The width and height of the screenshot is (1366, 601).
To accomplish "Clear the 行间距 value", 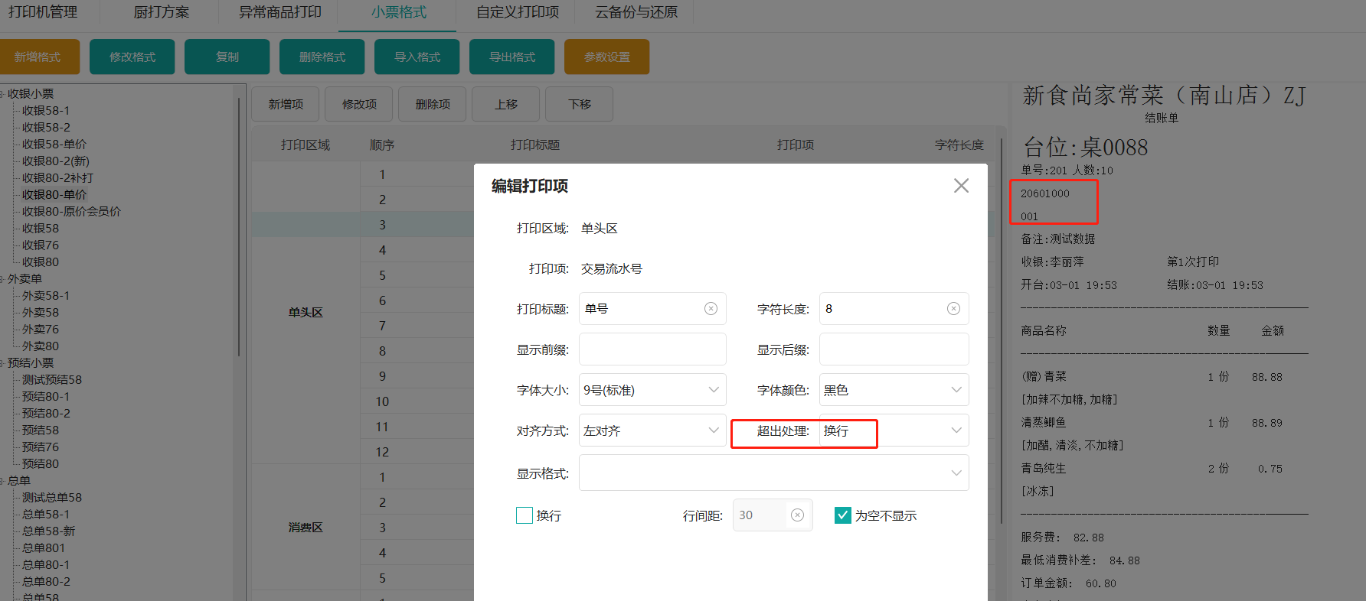I will tap(797, 515).
